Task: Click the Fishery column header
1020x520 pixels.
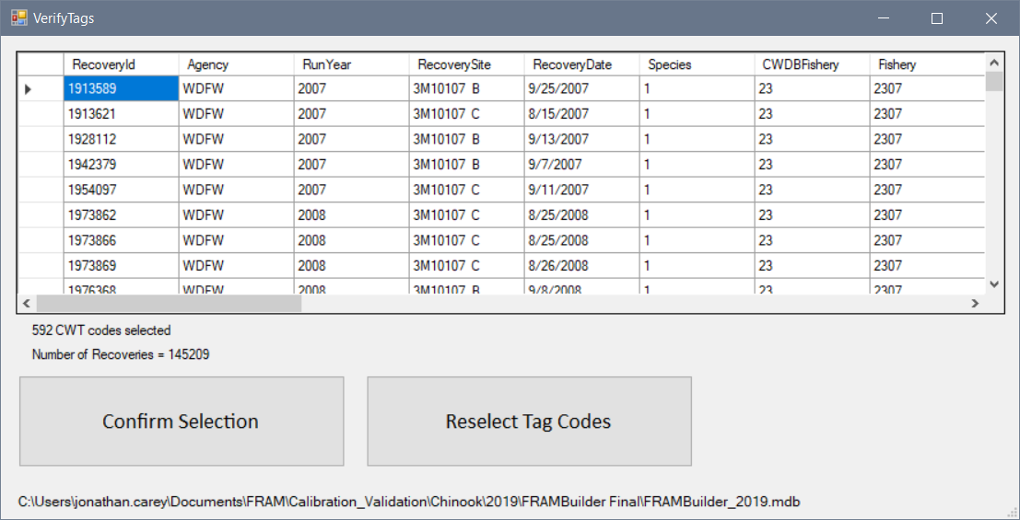Action: (x=927, y=64)
